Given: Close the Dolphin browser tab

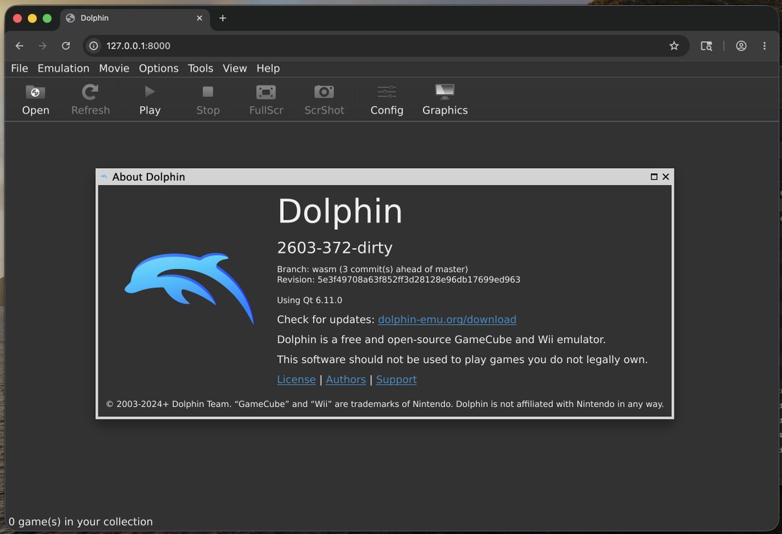Looking at the screenshot, I should pyautogui.click(x=200, y=18).
